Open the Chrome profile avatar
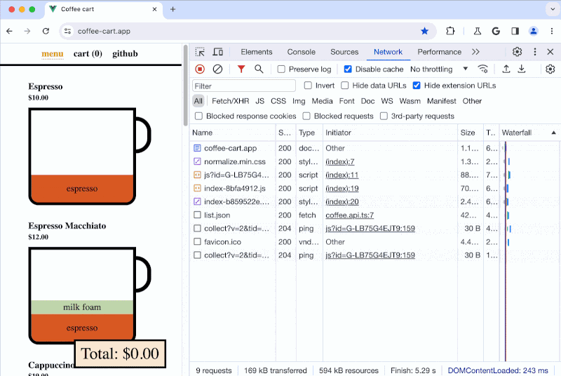The height and width of the screenshot is (376, 561). [534, 31]
